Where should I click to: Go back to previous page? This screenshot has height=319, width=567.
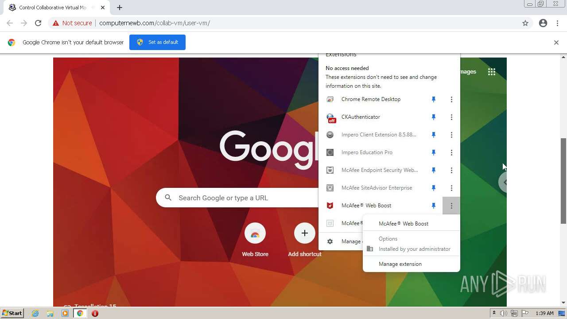pos(10,23)
